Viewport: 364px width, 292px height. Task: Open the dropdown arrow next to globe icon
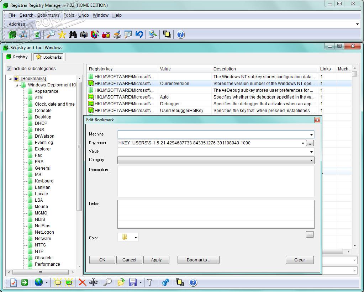point(47,282)
